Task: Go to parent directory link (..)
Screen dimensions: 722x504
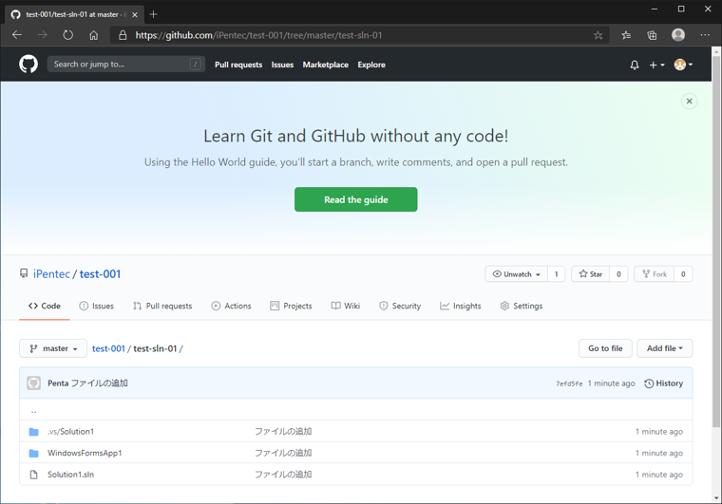Action: (x=33, y=410)
